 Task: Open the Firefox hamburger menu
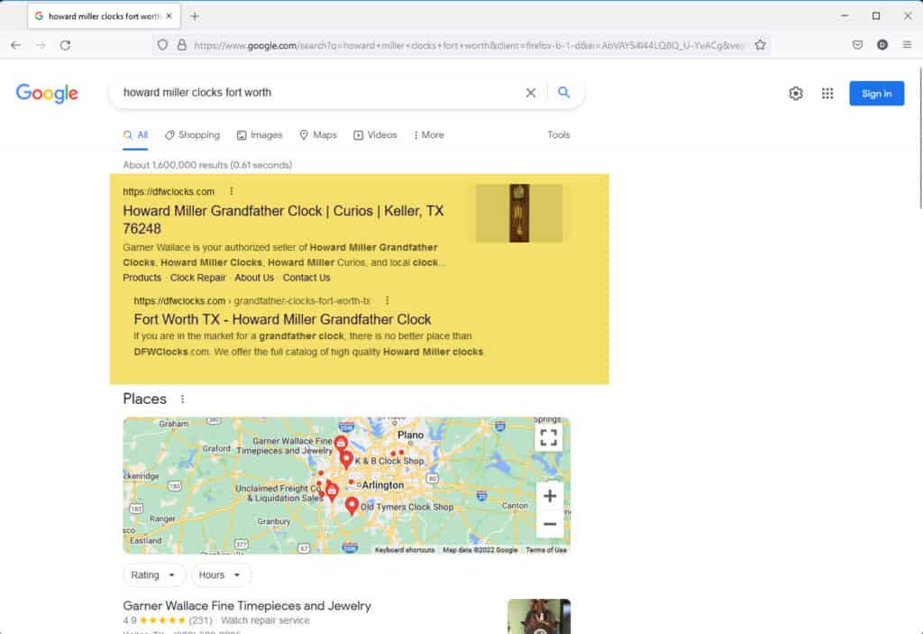907,45
